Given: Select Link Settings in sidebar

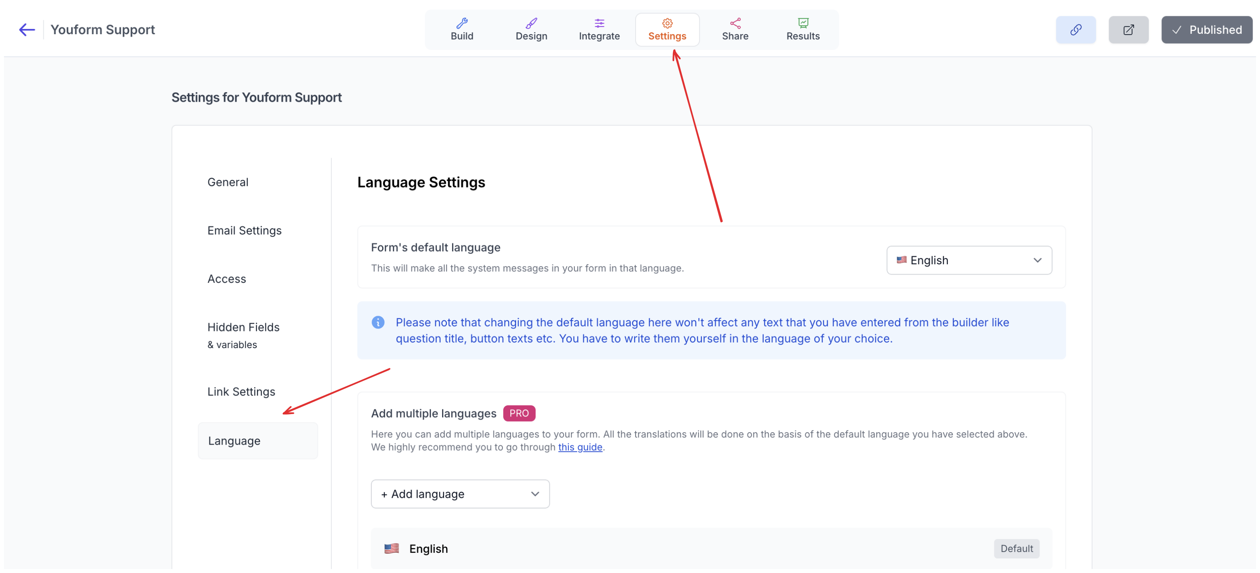Looking at the screenshot, I should 241,391.
